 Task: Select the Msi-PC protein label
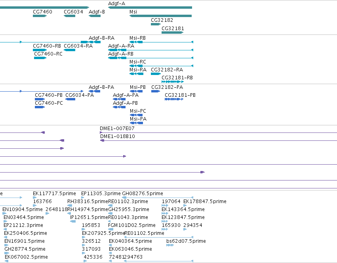(x=138, y=111)
